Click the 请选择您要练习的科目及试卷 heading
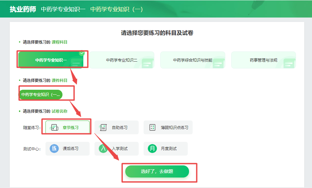The width and height of the screenshot is (312, 188). pyautogui.click(x=157, y=33)
